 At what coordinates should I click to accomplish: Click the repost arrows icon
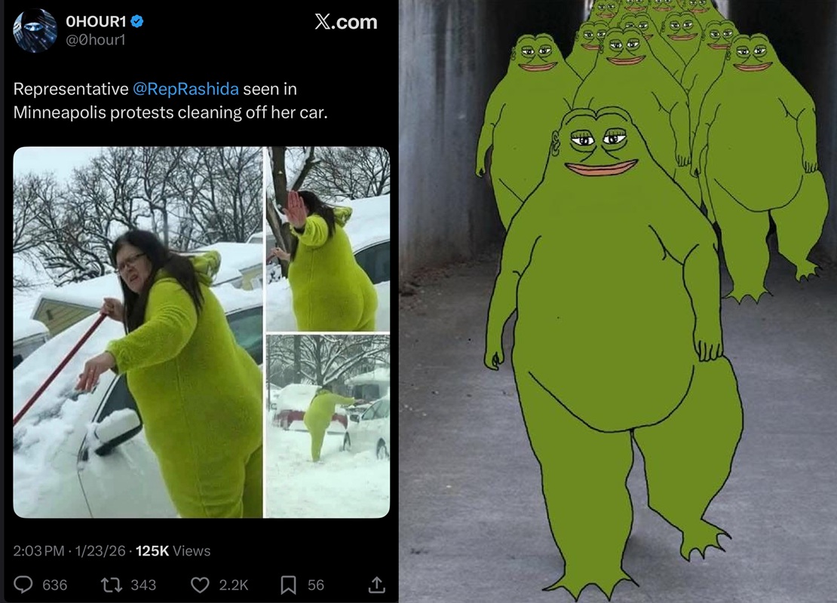111,585
